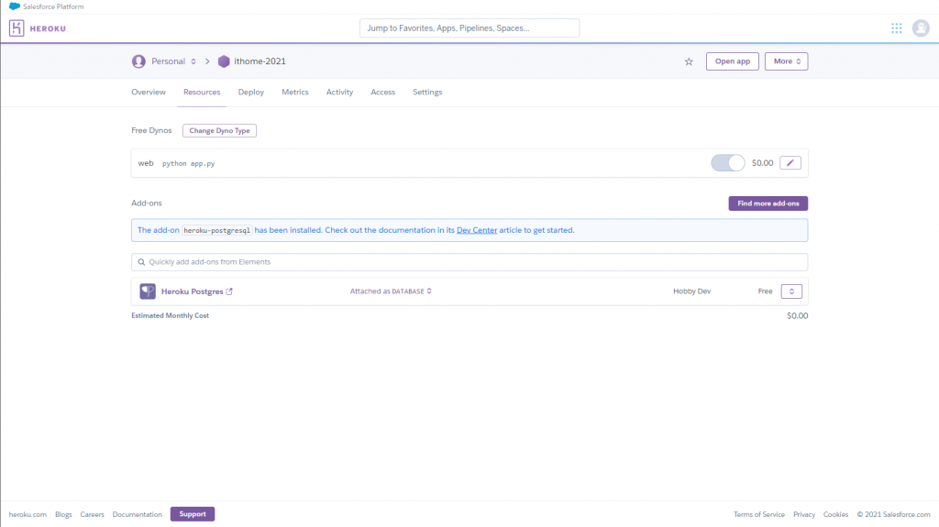Click the ithome-2021 app name
939x527 pixels.
[260, 61]
